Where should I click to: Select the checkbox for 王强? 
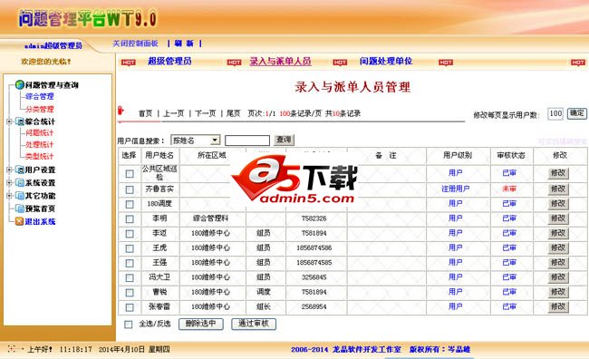[x=130, y=263]
